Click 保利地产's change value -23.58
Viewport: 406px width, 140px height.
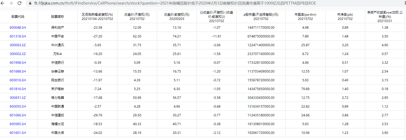[97, 28]
